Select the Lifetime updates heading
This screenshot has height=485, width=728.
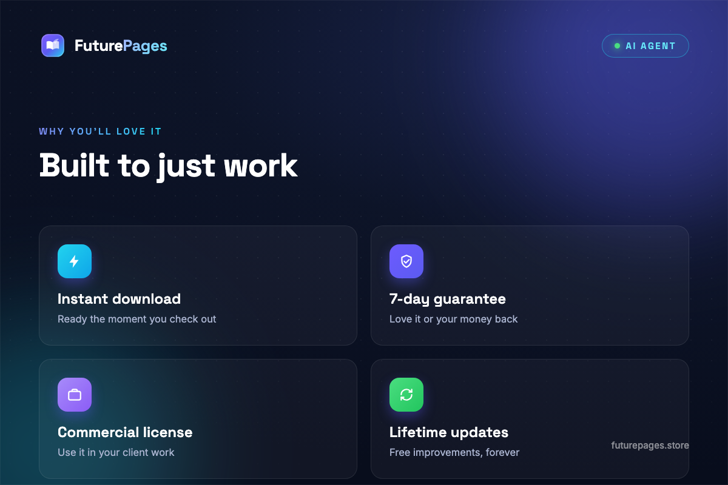(x=449, y=432)
